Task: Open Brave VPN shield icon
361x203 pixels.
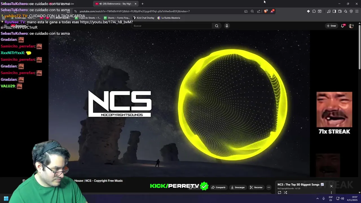Action: 351,11
